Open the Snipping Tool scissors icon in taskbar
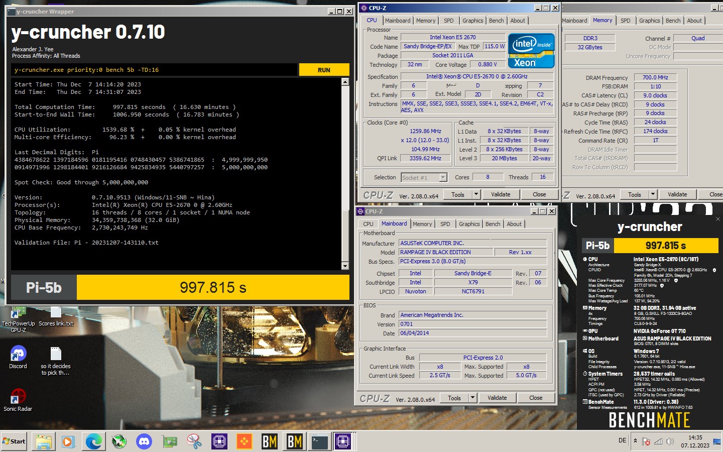 194,441
